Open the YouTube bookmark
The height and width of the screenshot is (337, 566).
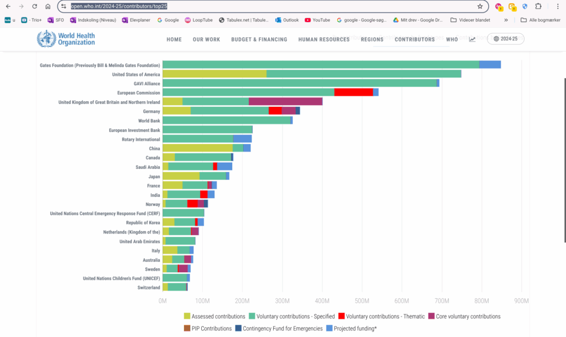[317, 20]
